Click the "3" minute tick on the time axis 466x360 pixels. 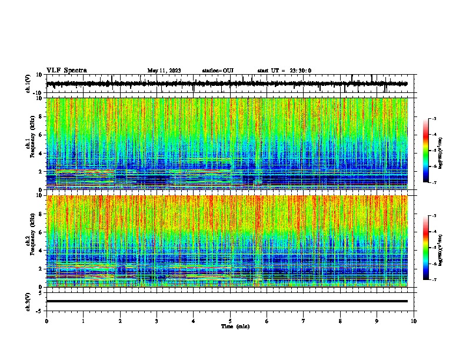coord(157,321)
